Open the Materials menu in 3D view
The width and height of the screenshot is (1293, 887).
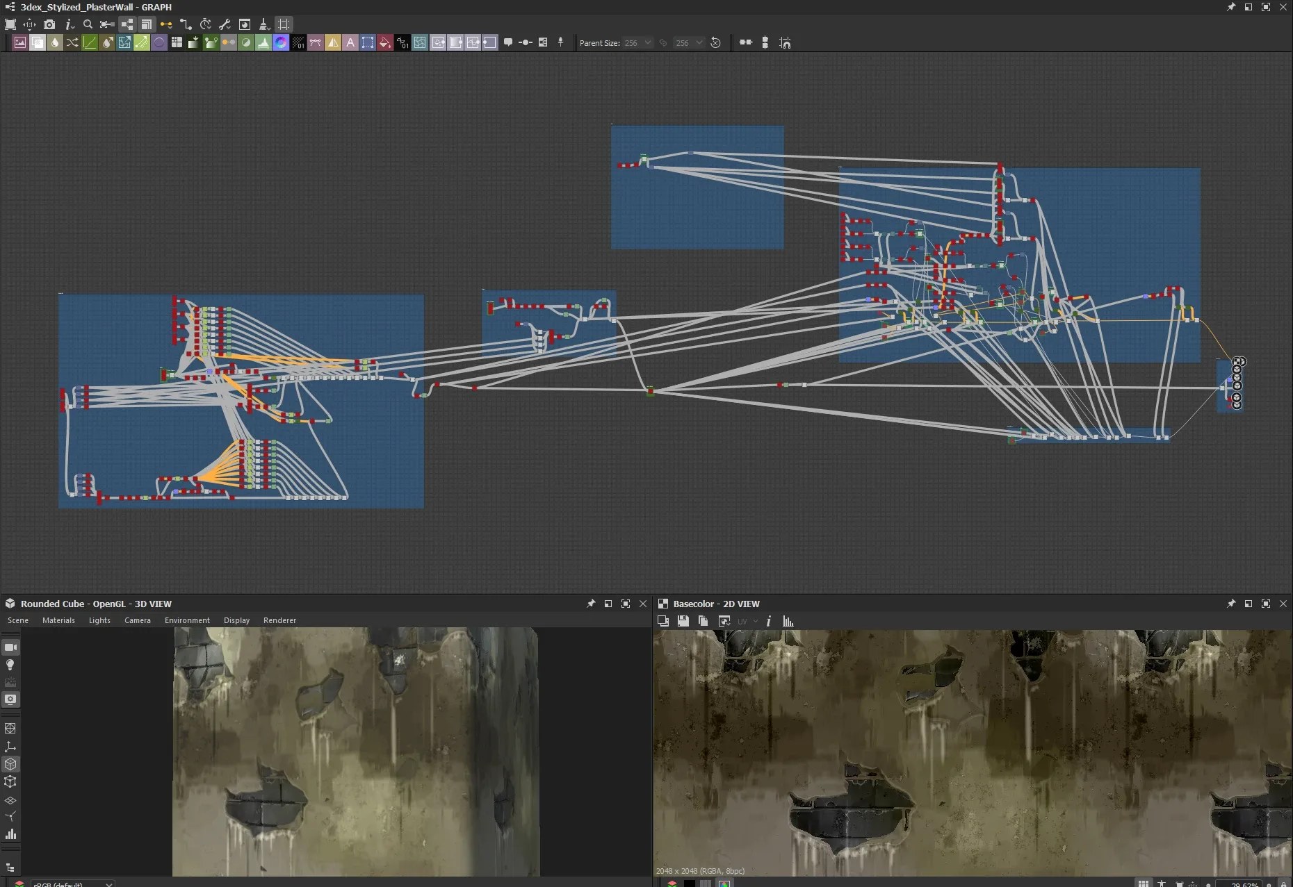pyautogui.click(x=58, y=620)
